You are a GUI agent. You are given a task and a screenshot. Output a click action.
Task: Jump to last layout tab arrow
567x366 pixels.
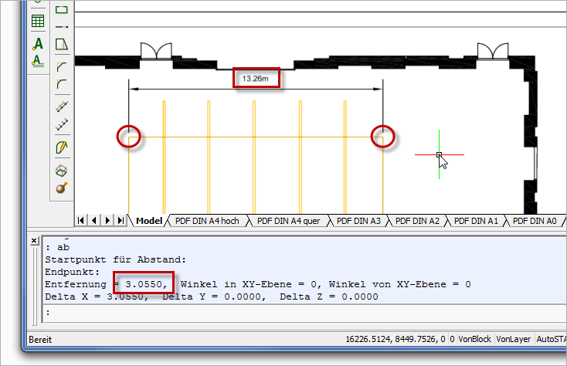click(120, 221)
